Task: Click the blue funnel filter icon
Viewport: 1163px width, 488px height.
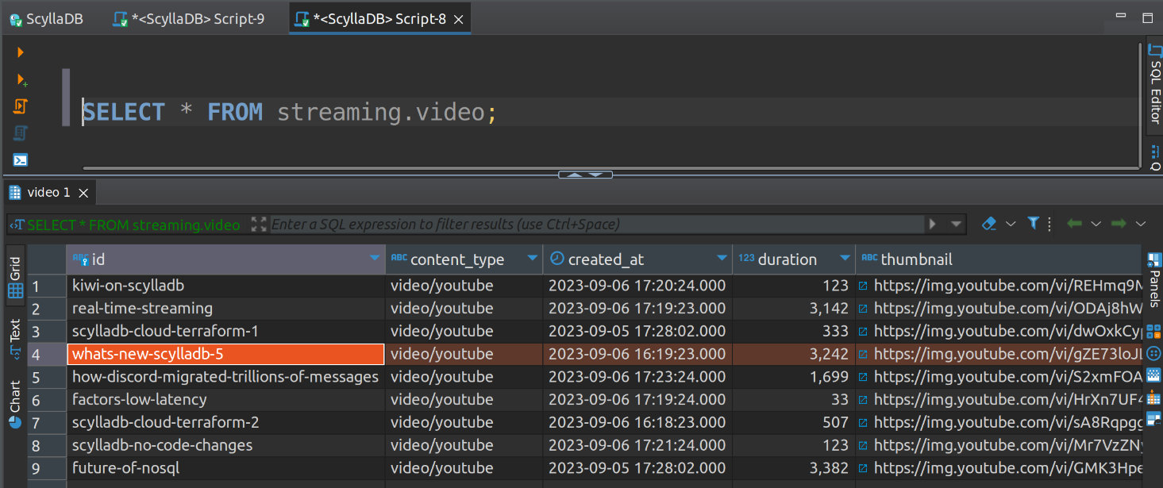Action: [x=1034, y=224]
